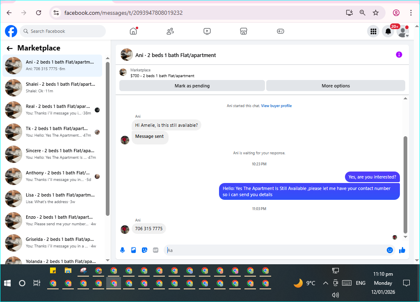Viewport: 420px width, 302px height.
Task: Focus the Search Facebook field
Action: pos(63,31)
